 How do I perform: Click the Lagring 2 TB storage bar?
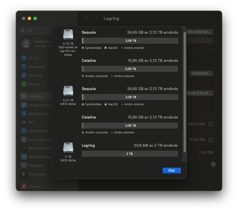(130, 154)
